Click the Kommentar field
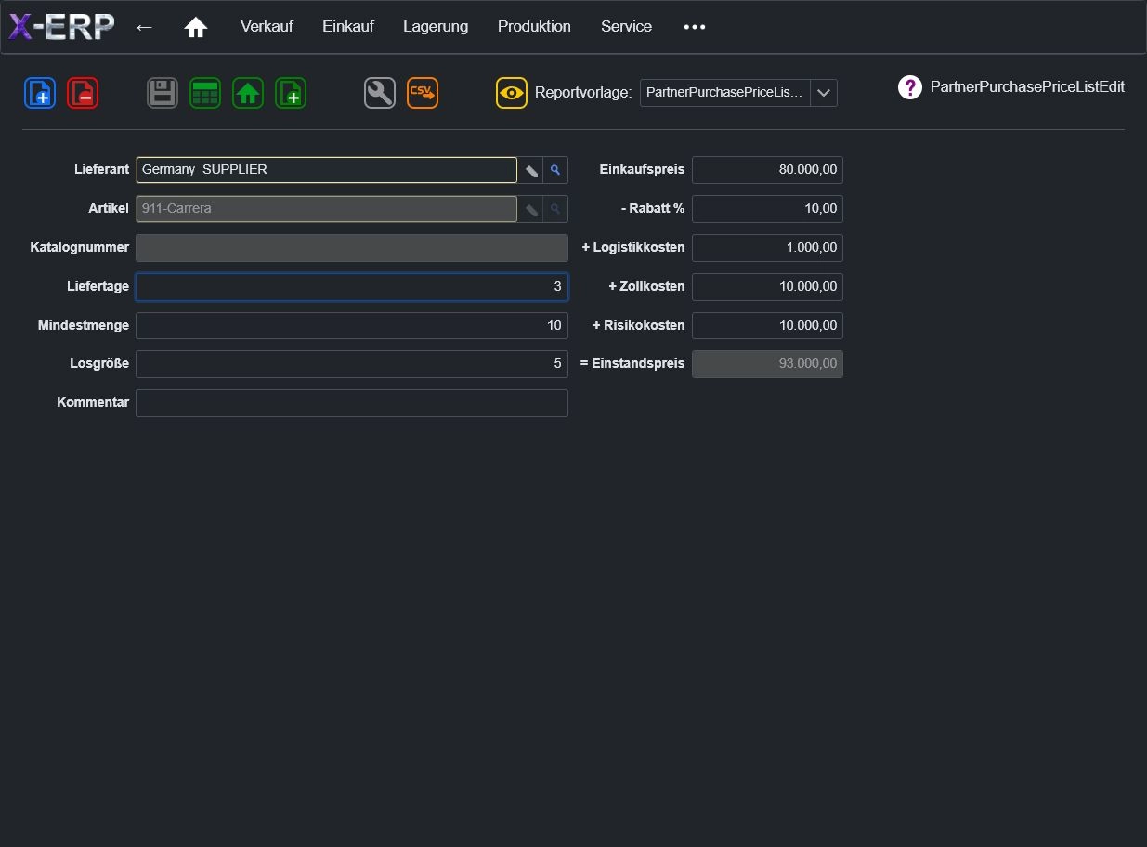The height and width of the screenshot is (847, 1147). point(352,403)
